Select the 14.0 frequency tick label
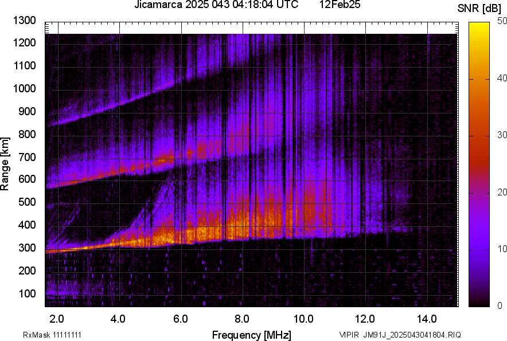This screenshot has width=507, height=341. click(426, 319)
